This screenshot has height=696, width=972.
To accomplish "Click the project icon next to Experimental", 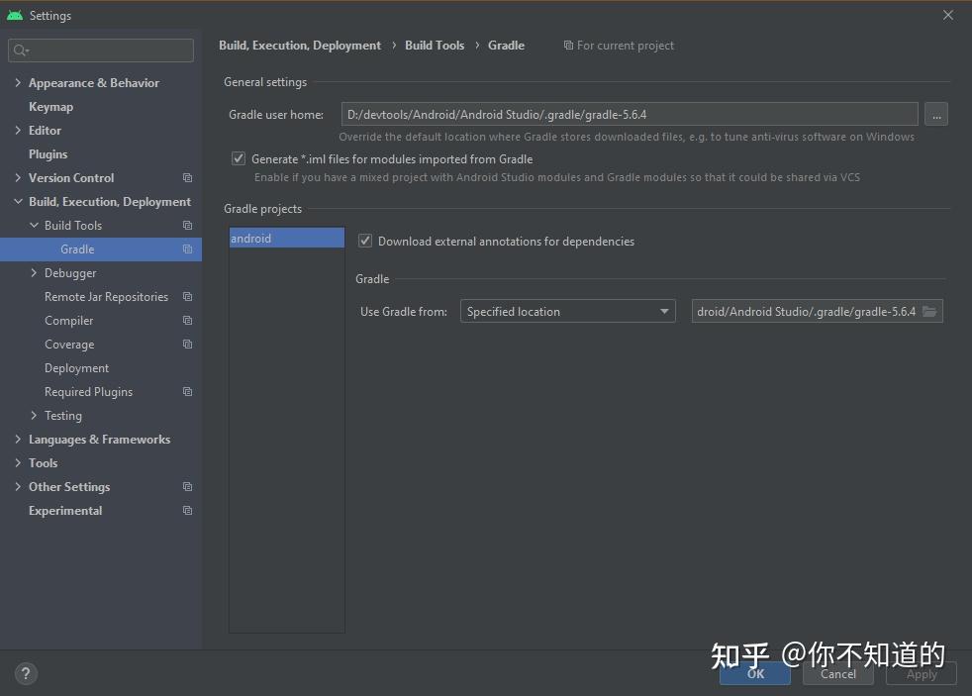I will coord(187,510).
